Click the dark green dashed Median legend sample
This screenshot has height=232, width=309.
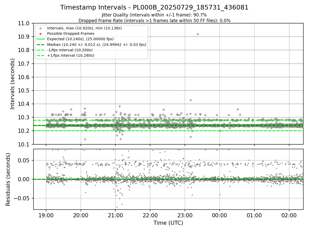point(41,45)
